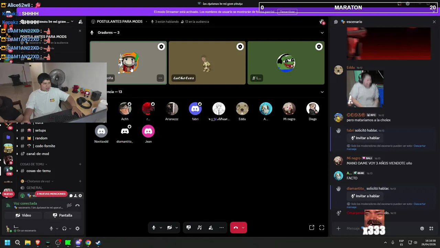Open diamantito_ audience avatar
440x248 pixels.
(125, 131)
